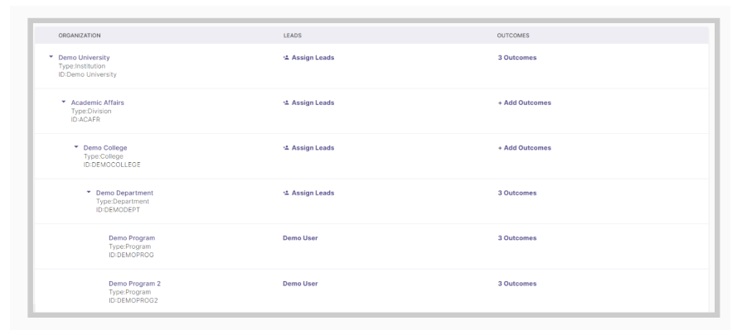Open the Demo Program 2 organization name
Screen dimensions: 742x335
134,284
